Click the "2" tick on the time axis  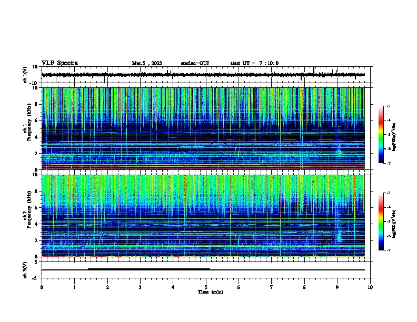(x=107, y=287)
